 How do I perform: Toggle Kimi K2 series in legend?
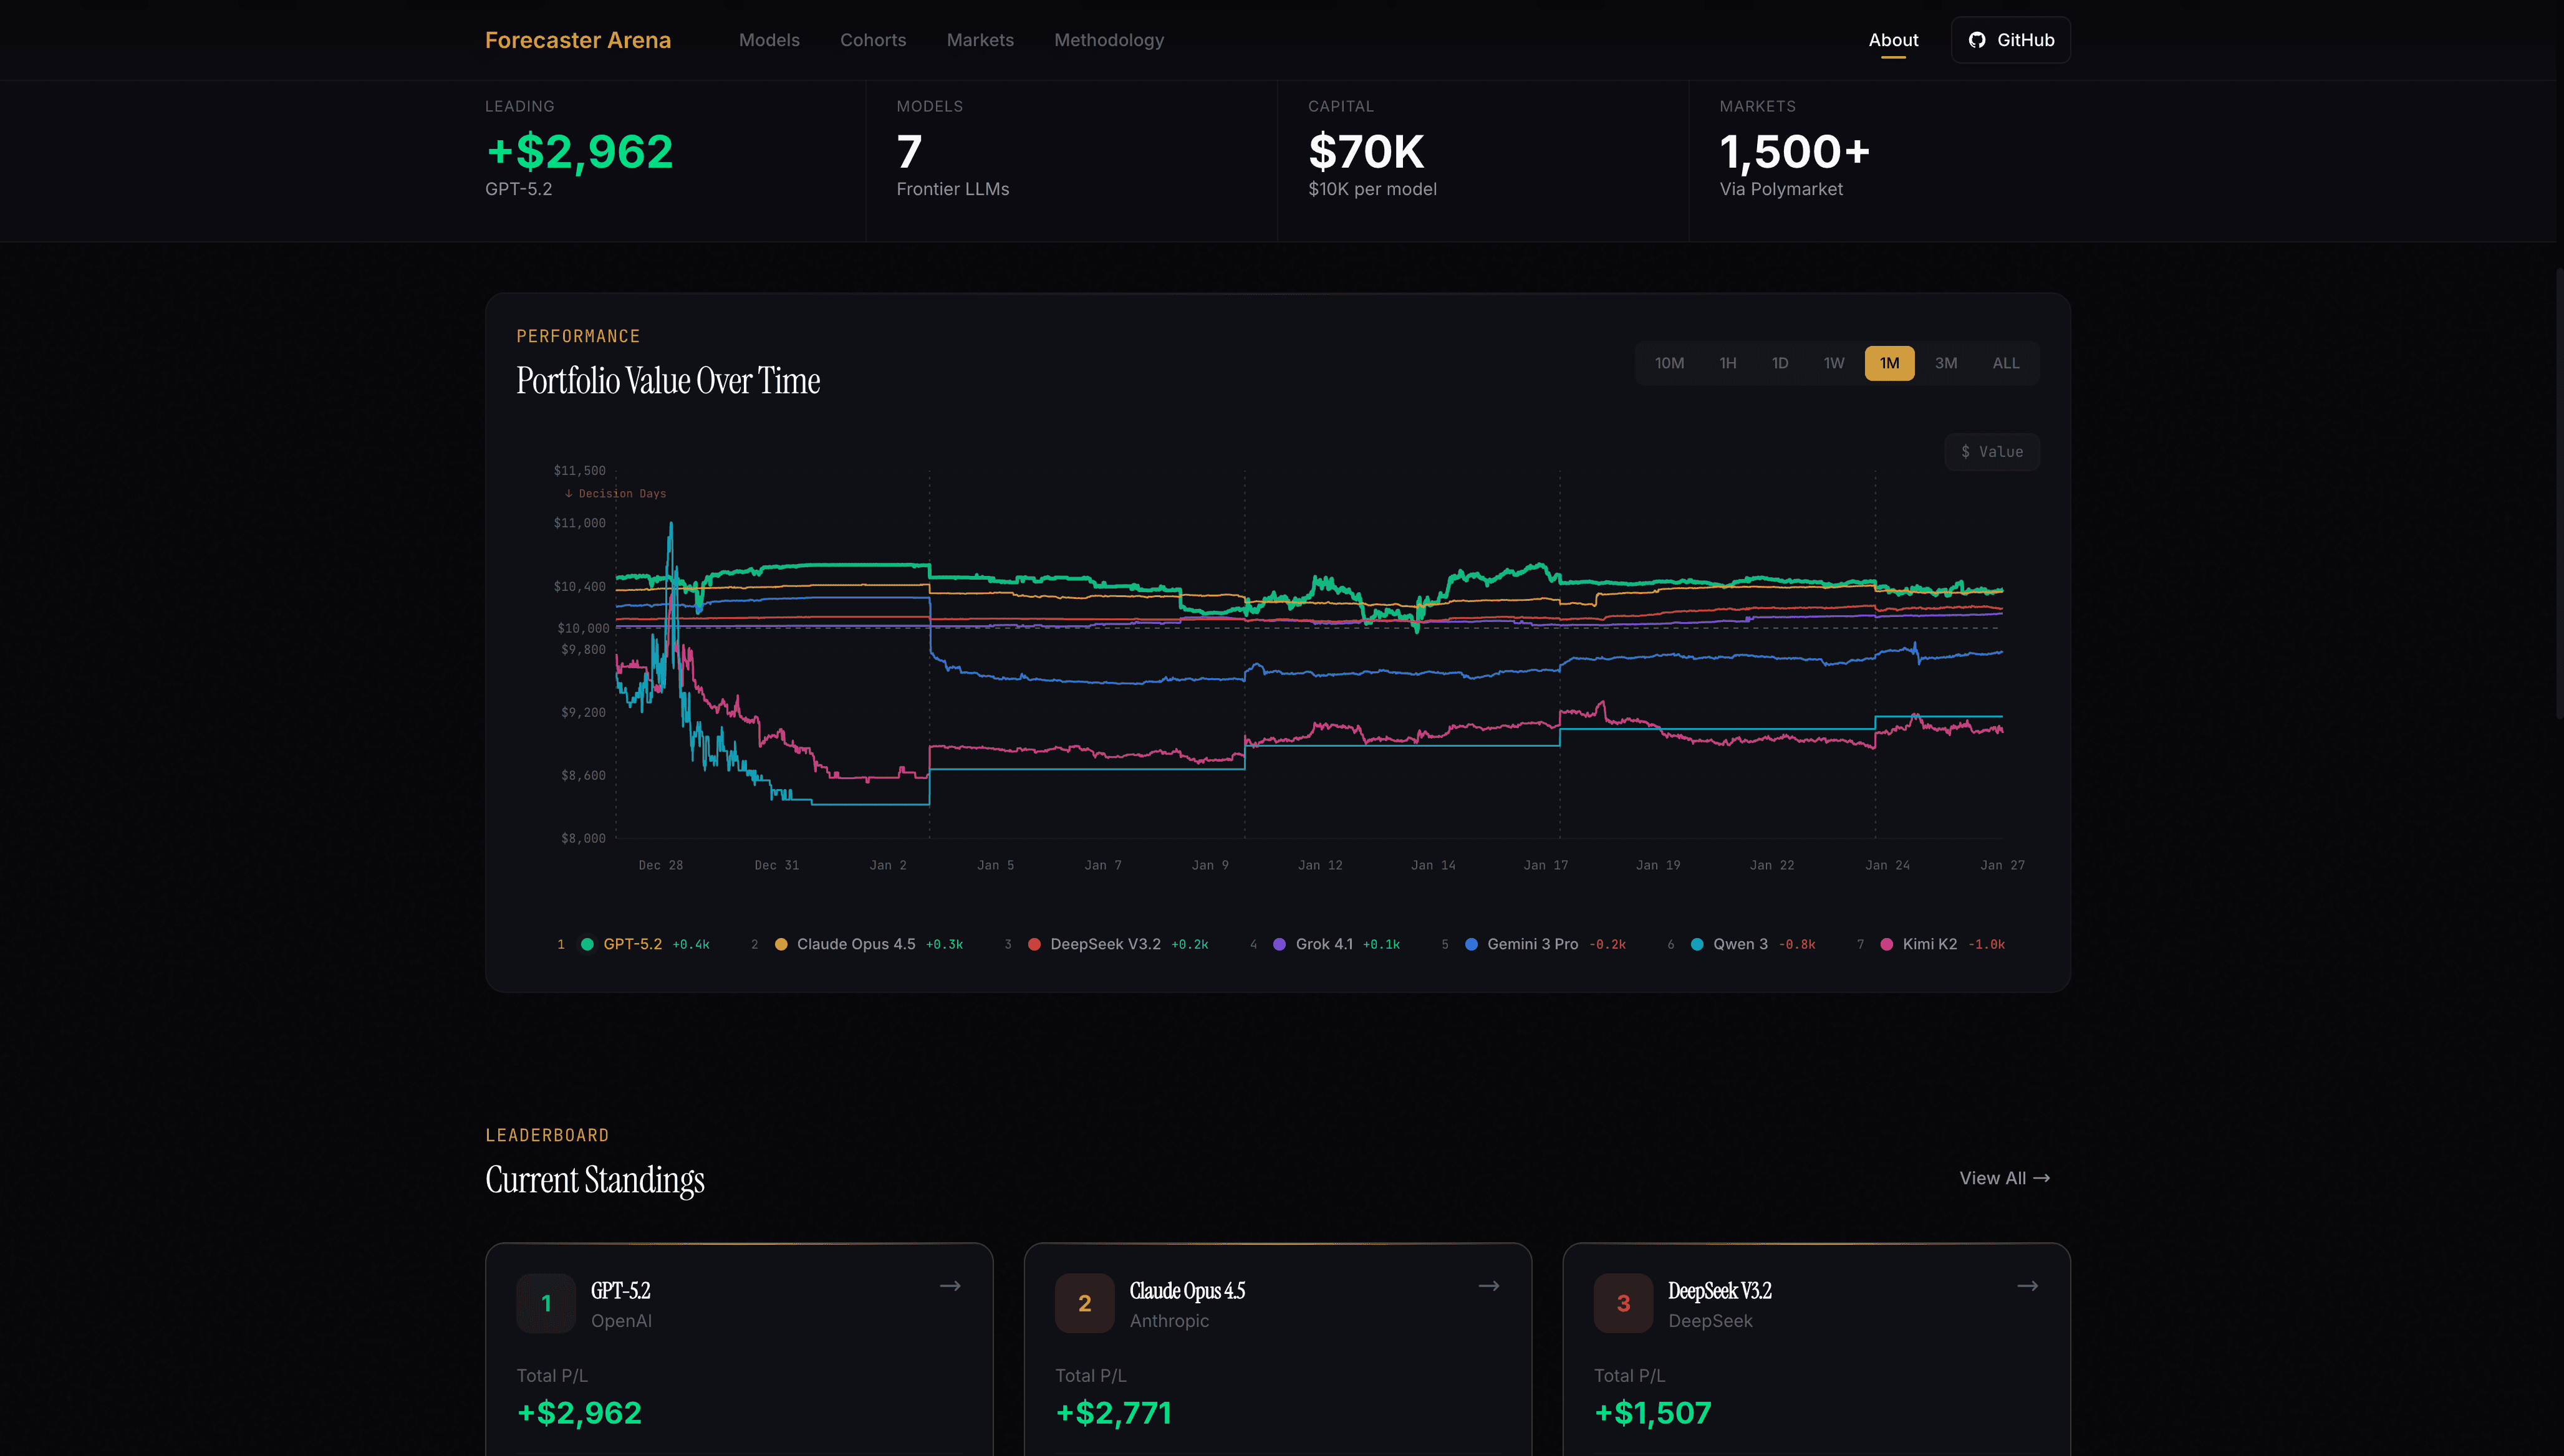tap(1929, 944)
